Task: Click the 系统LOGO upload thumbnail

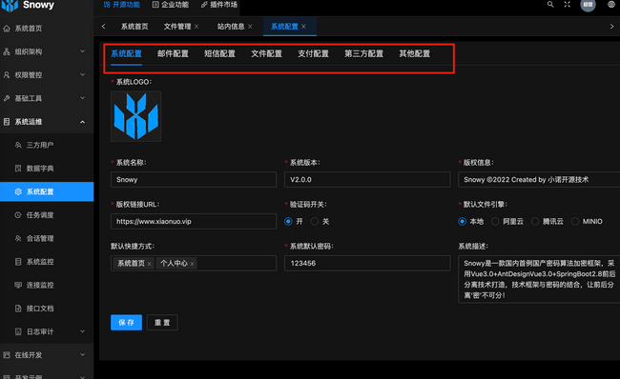Action: point(136,116)
